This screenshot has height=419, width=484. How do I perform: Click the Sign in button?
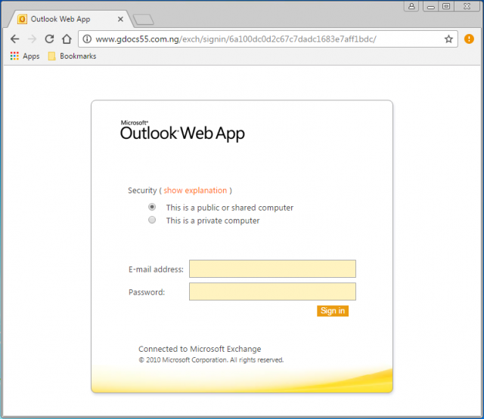333,311
